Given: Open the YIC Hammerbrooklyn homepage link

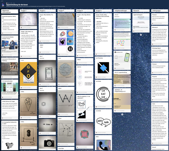Looking at the screenshot, I should point(10,89).
